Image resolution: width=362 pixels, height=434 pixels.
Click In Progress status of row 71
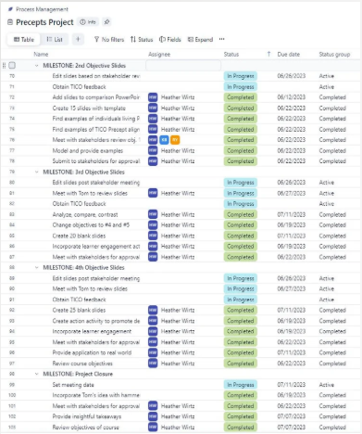241,87
